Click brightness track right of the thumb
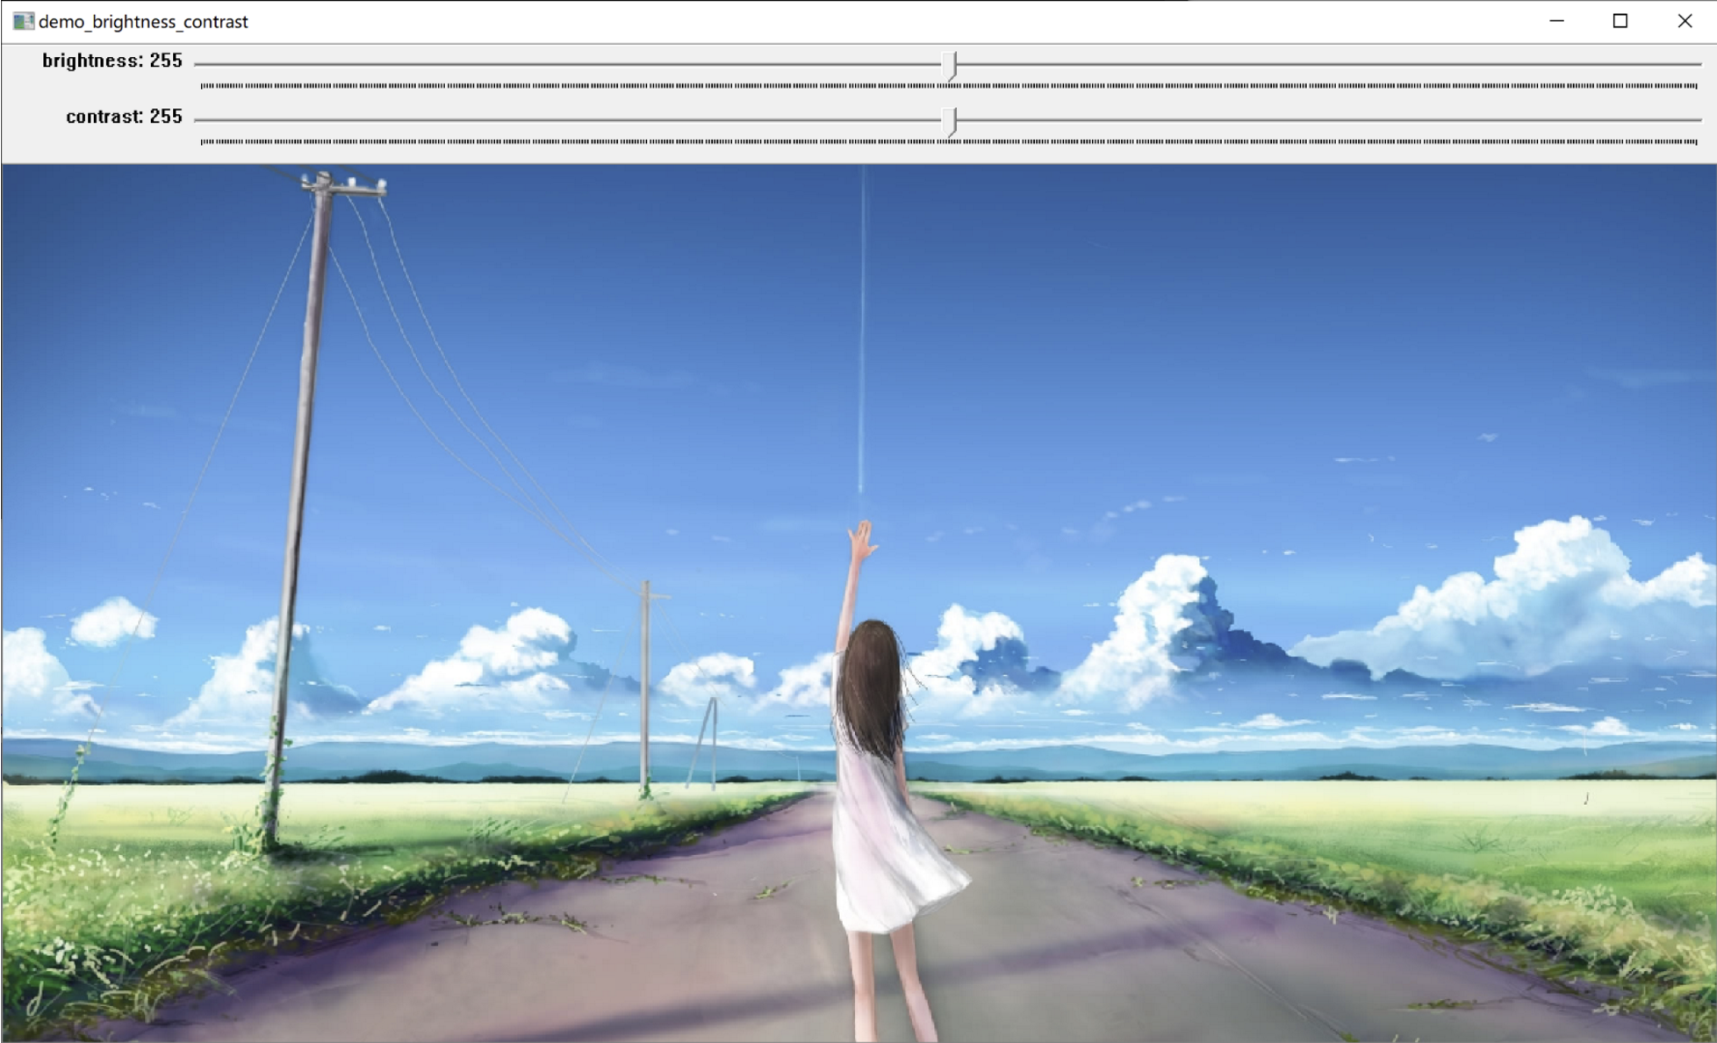1717x1043 pixels. pos(1325,64)
